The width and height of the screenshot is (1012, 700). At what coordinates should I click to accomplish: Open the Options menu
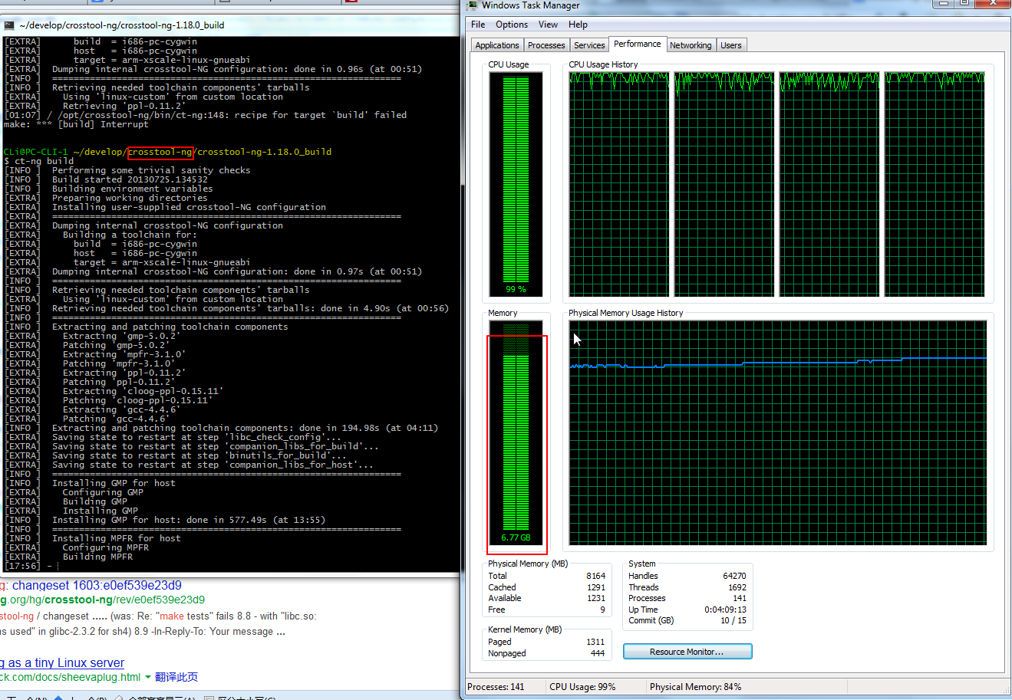(512, 25)
